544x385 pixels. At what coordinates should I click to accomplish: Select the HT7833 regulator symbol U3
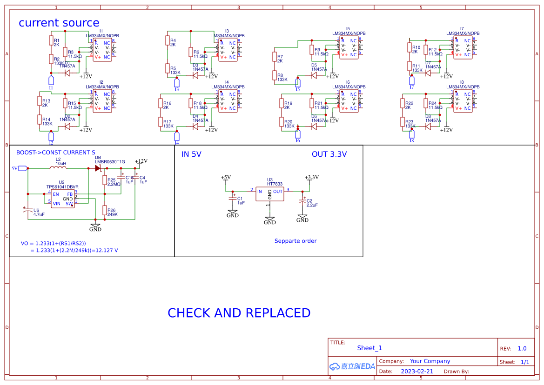coord(270,193)
